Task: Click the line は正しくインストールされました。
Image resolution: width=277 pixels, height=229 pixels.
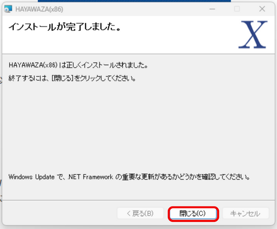Action: coord(104,65)
